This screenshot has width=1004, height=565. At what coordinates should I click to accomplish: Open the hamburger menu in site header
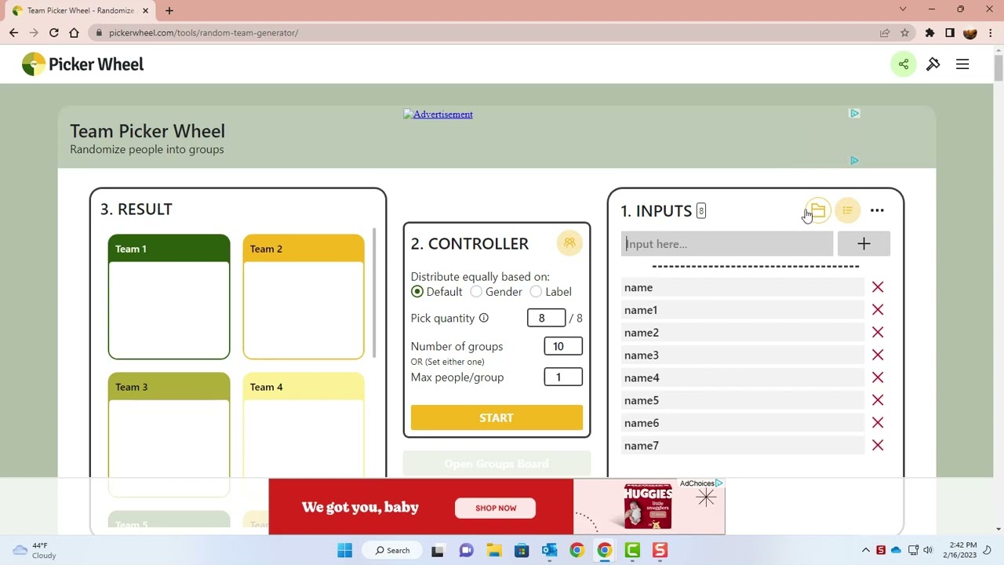pos(962,64)
